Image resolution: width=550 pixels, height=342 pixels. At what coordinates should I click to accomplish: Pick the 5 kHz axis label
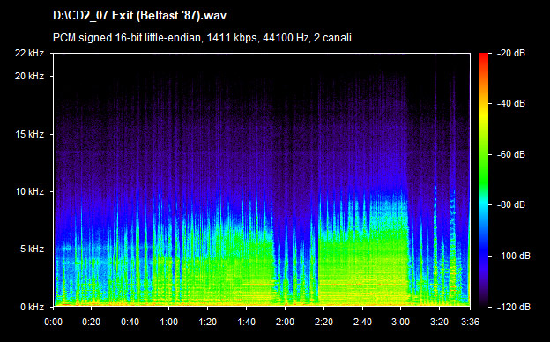pos(32,249)
